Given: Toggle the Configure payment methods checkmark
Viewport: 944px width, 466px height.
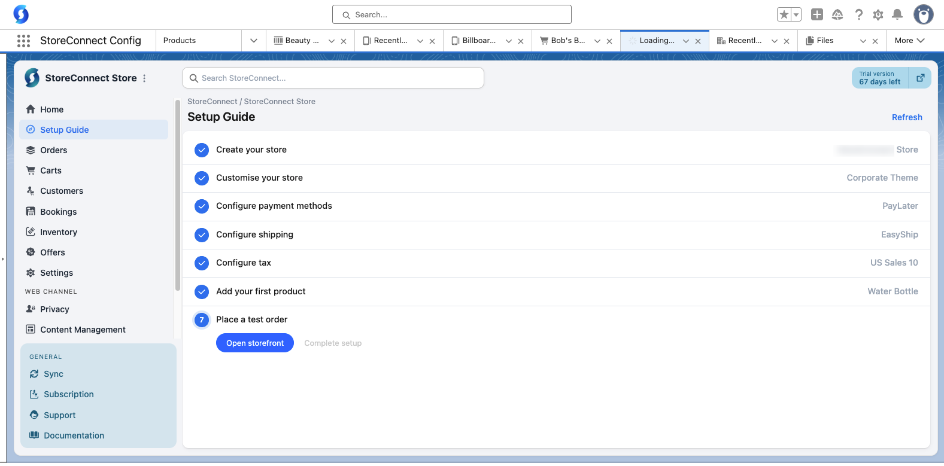Looking at the screenshot, I should (x=202, y=206).
